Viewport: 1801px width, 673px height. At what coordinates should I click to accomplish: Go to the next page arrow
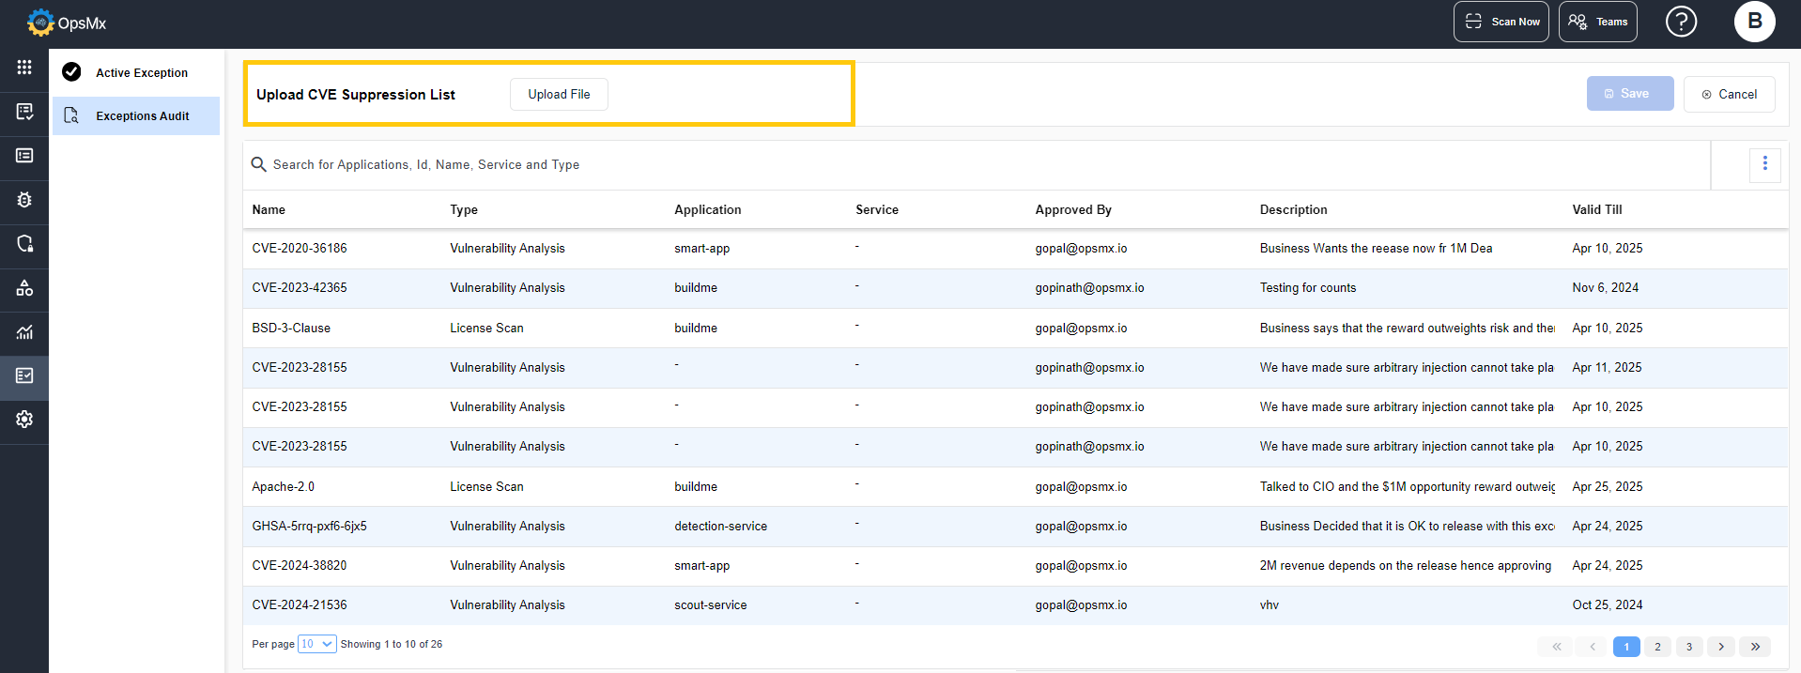pos(1720,647)
